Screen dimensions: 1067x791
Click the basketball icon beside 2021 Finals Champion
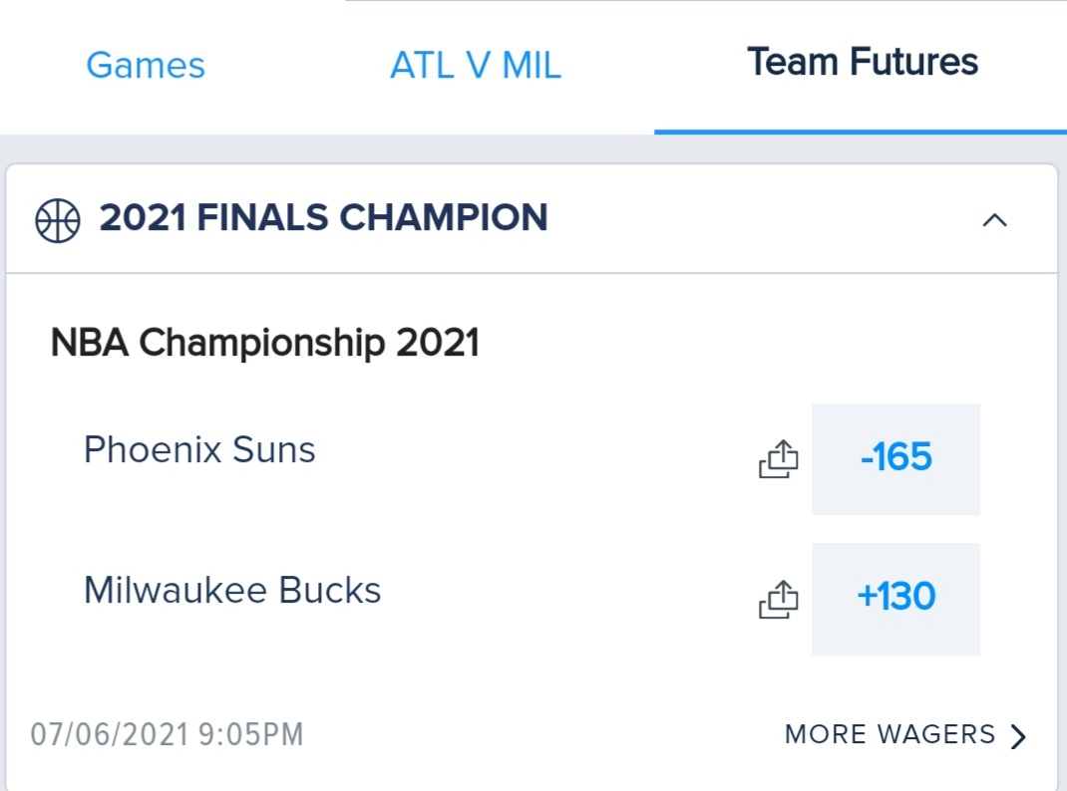coord(57,220)
